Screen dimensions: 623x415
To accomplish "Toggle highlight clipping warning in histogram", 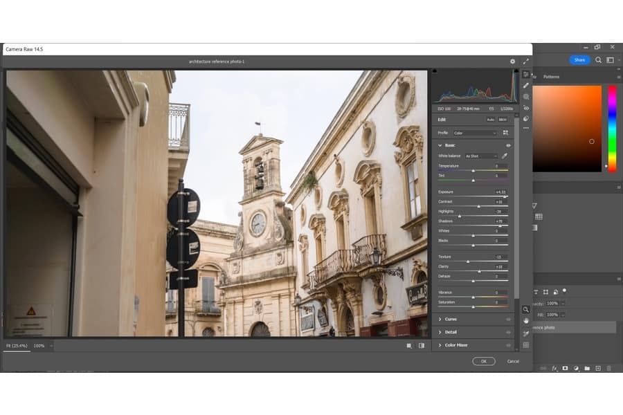I will [x=516, y=71].
